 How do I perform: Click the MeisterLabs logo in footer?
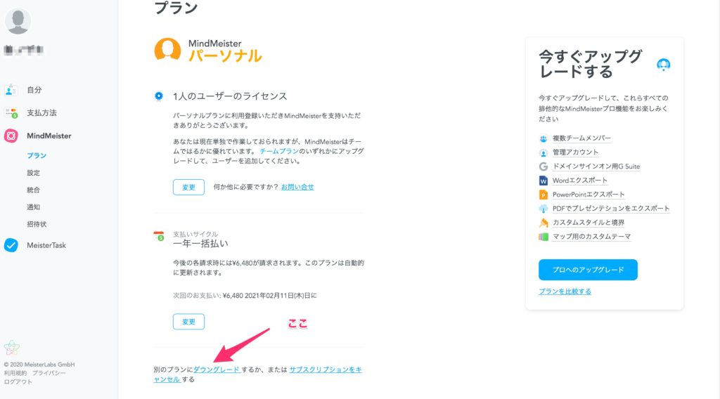point(11,347)
